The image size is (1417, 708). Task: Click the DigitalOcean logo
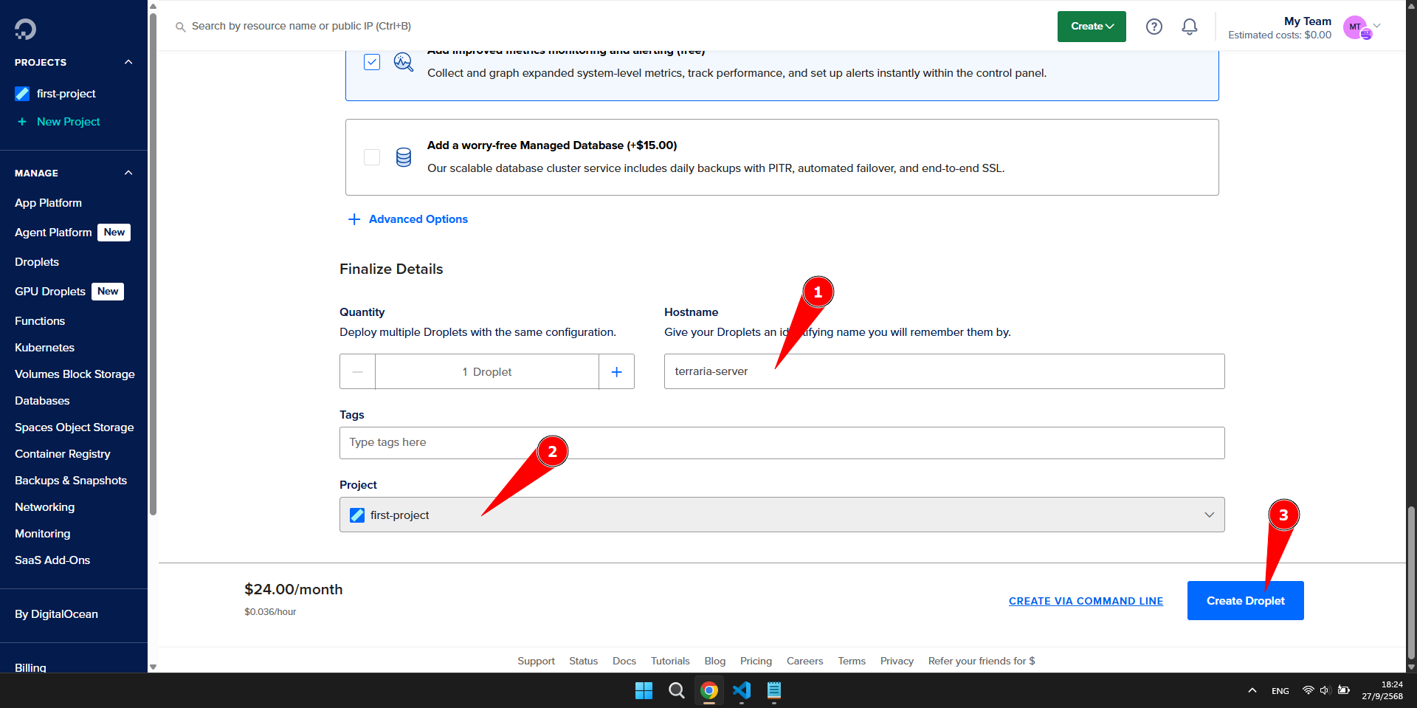click(x=24, y=29)
